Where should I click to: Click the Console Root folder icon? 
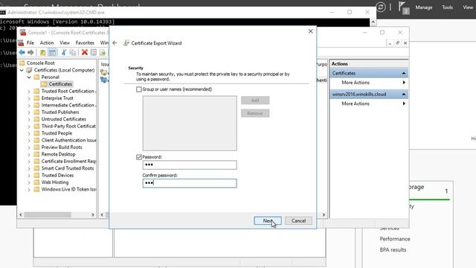coord(22,63)
